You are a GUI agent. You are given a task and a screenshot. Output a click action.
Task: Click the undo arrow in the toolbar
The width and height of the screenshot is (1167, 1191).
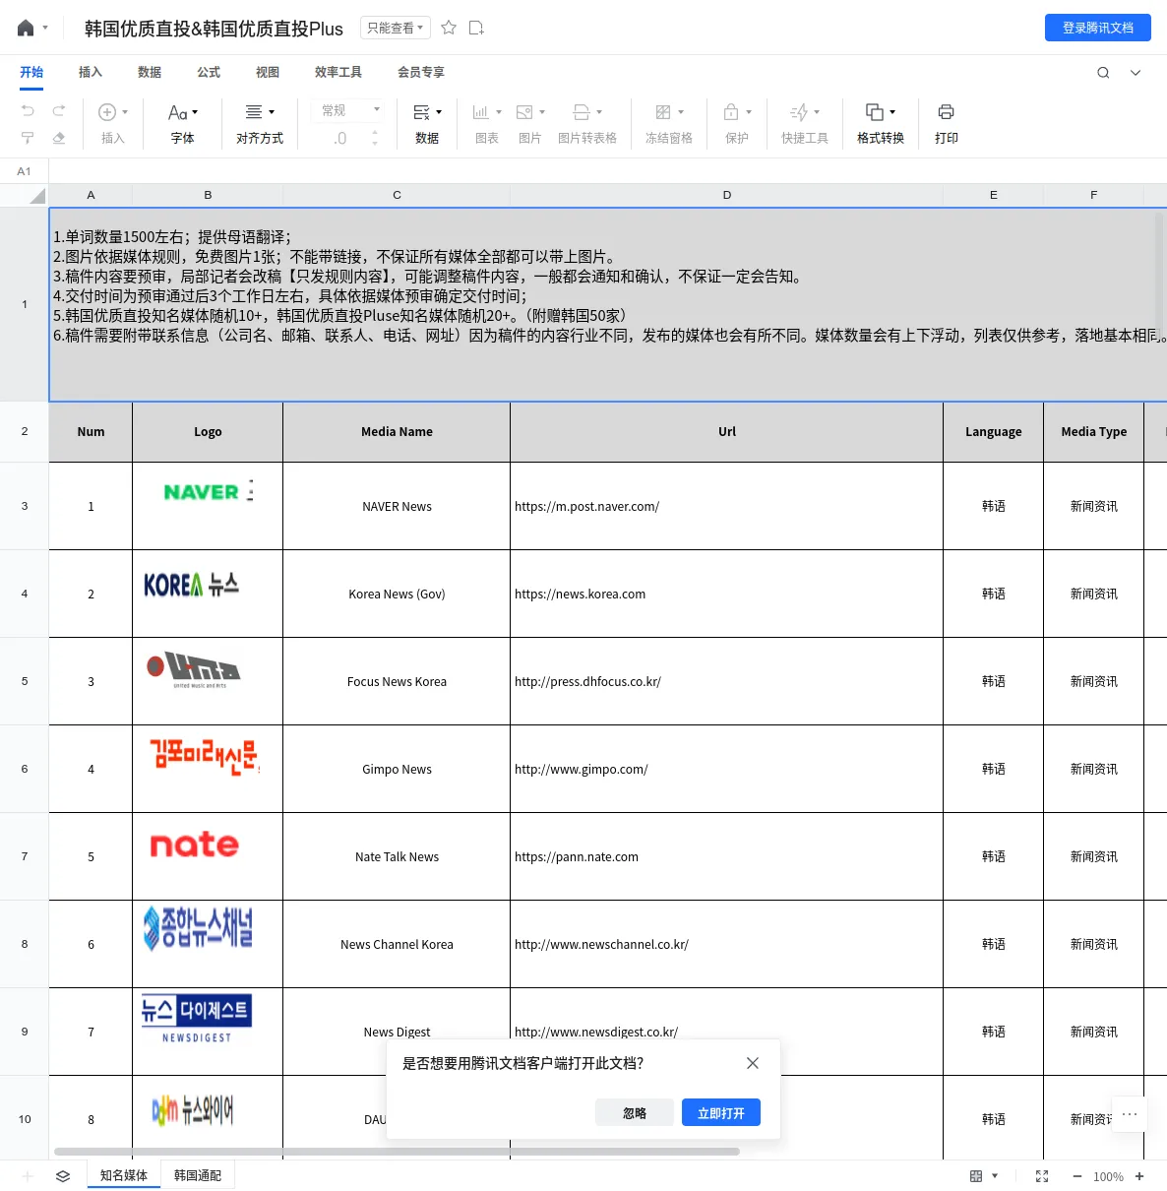coord(28,110)
